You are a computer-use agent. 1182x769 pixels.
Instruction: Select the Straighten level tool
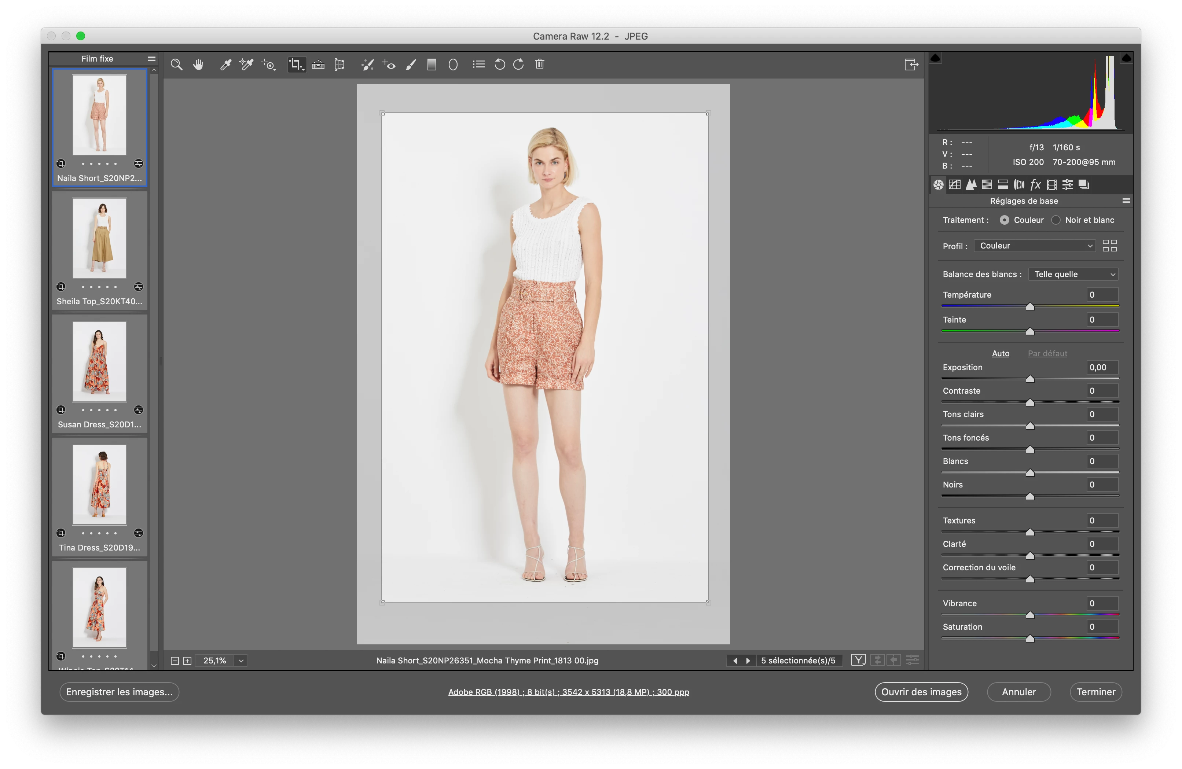pos(318,65)
